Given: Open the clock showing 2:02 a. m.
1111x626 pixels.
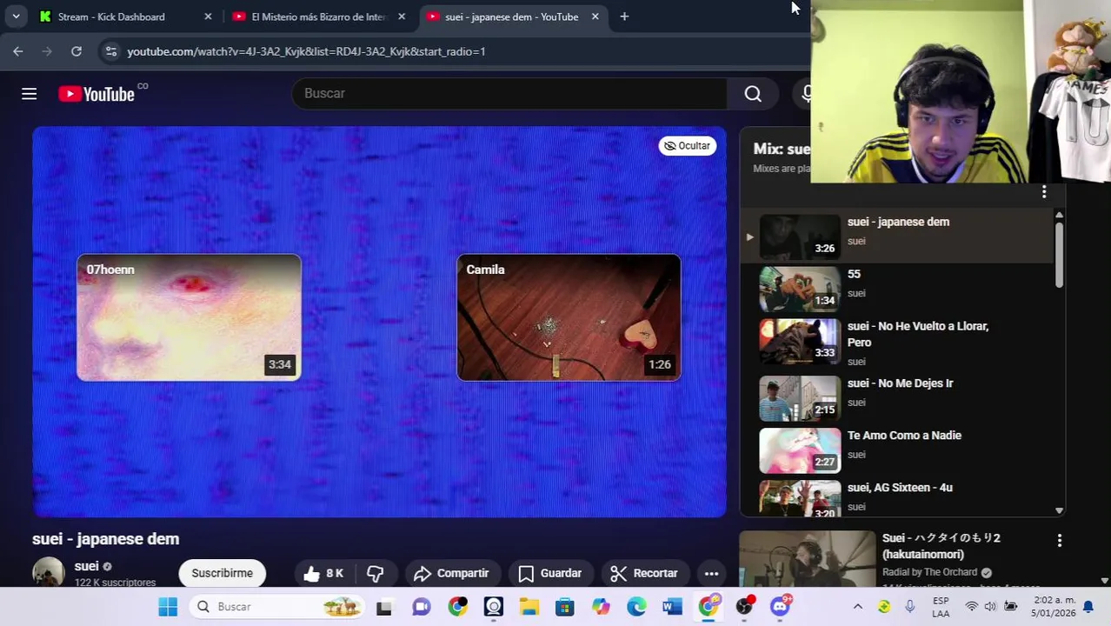Looking at the screenshot, I should [1054, 607].
